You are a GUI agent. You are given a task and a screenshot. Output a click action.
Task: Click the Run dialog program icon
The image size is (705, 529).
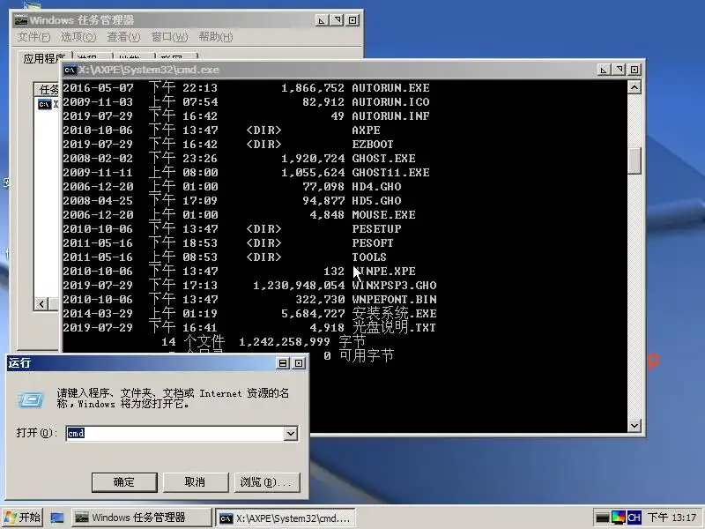[x=31, y=399]
